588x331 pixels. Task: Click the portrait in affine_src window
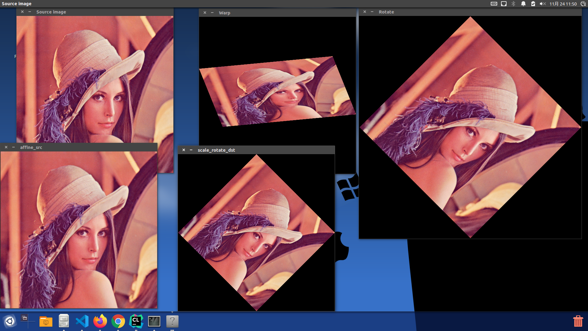pos(79,230)
